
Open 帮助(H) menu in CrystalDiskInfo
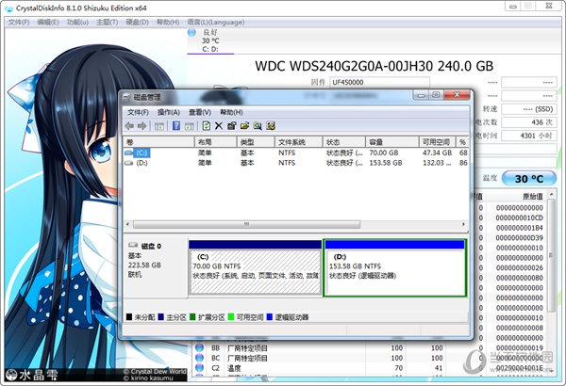[x=168, y=23]
